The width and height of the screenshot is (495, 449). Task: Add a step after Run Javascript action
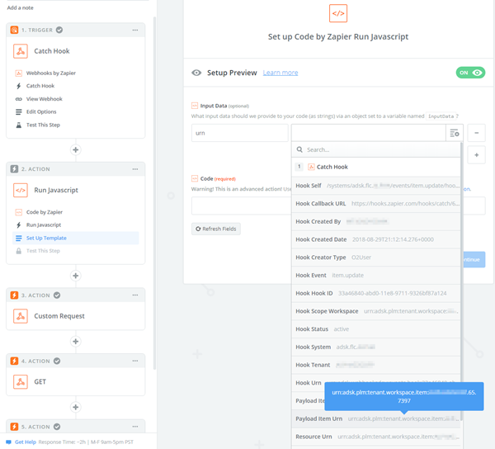(75, 276)
